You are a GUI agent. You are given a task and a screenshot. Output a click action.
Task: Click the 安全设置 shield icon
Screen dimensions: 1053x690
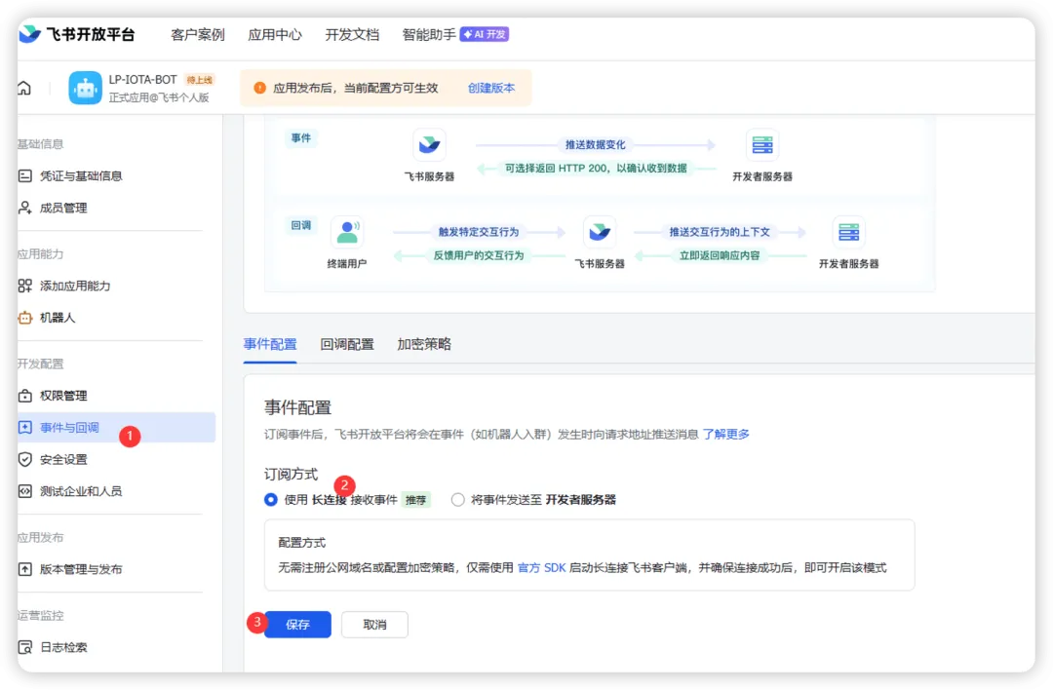(24, 459)
